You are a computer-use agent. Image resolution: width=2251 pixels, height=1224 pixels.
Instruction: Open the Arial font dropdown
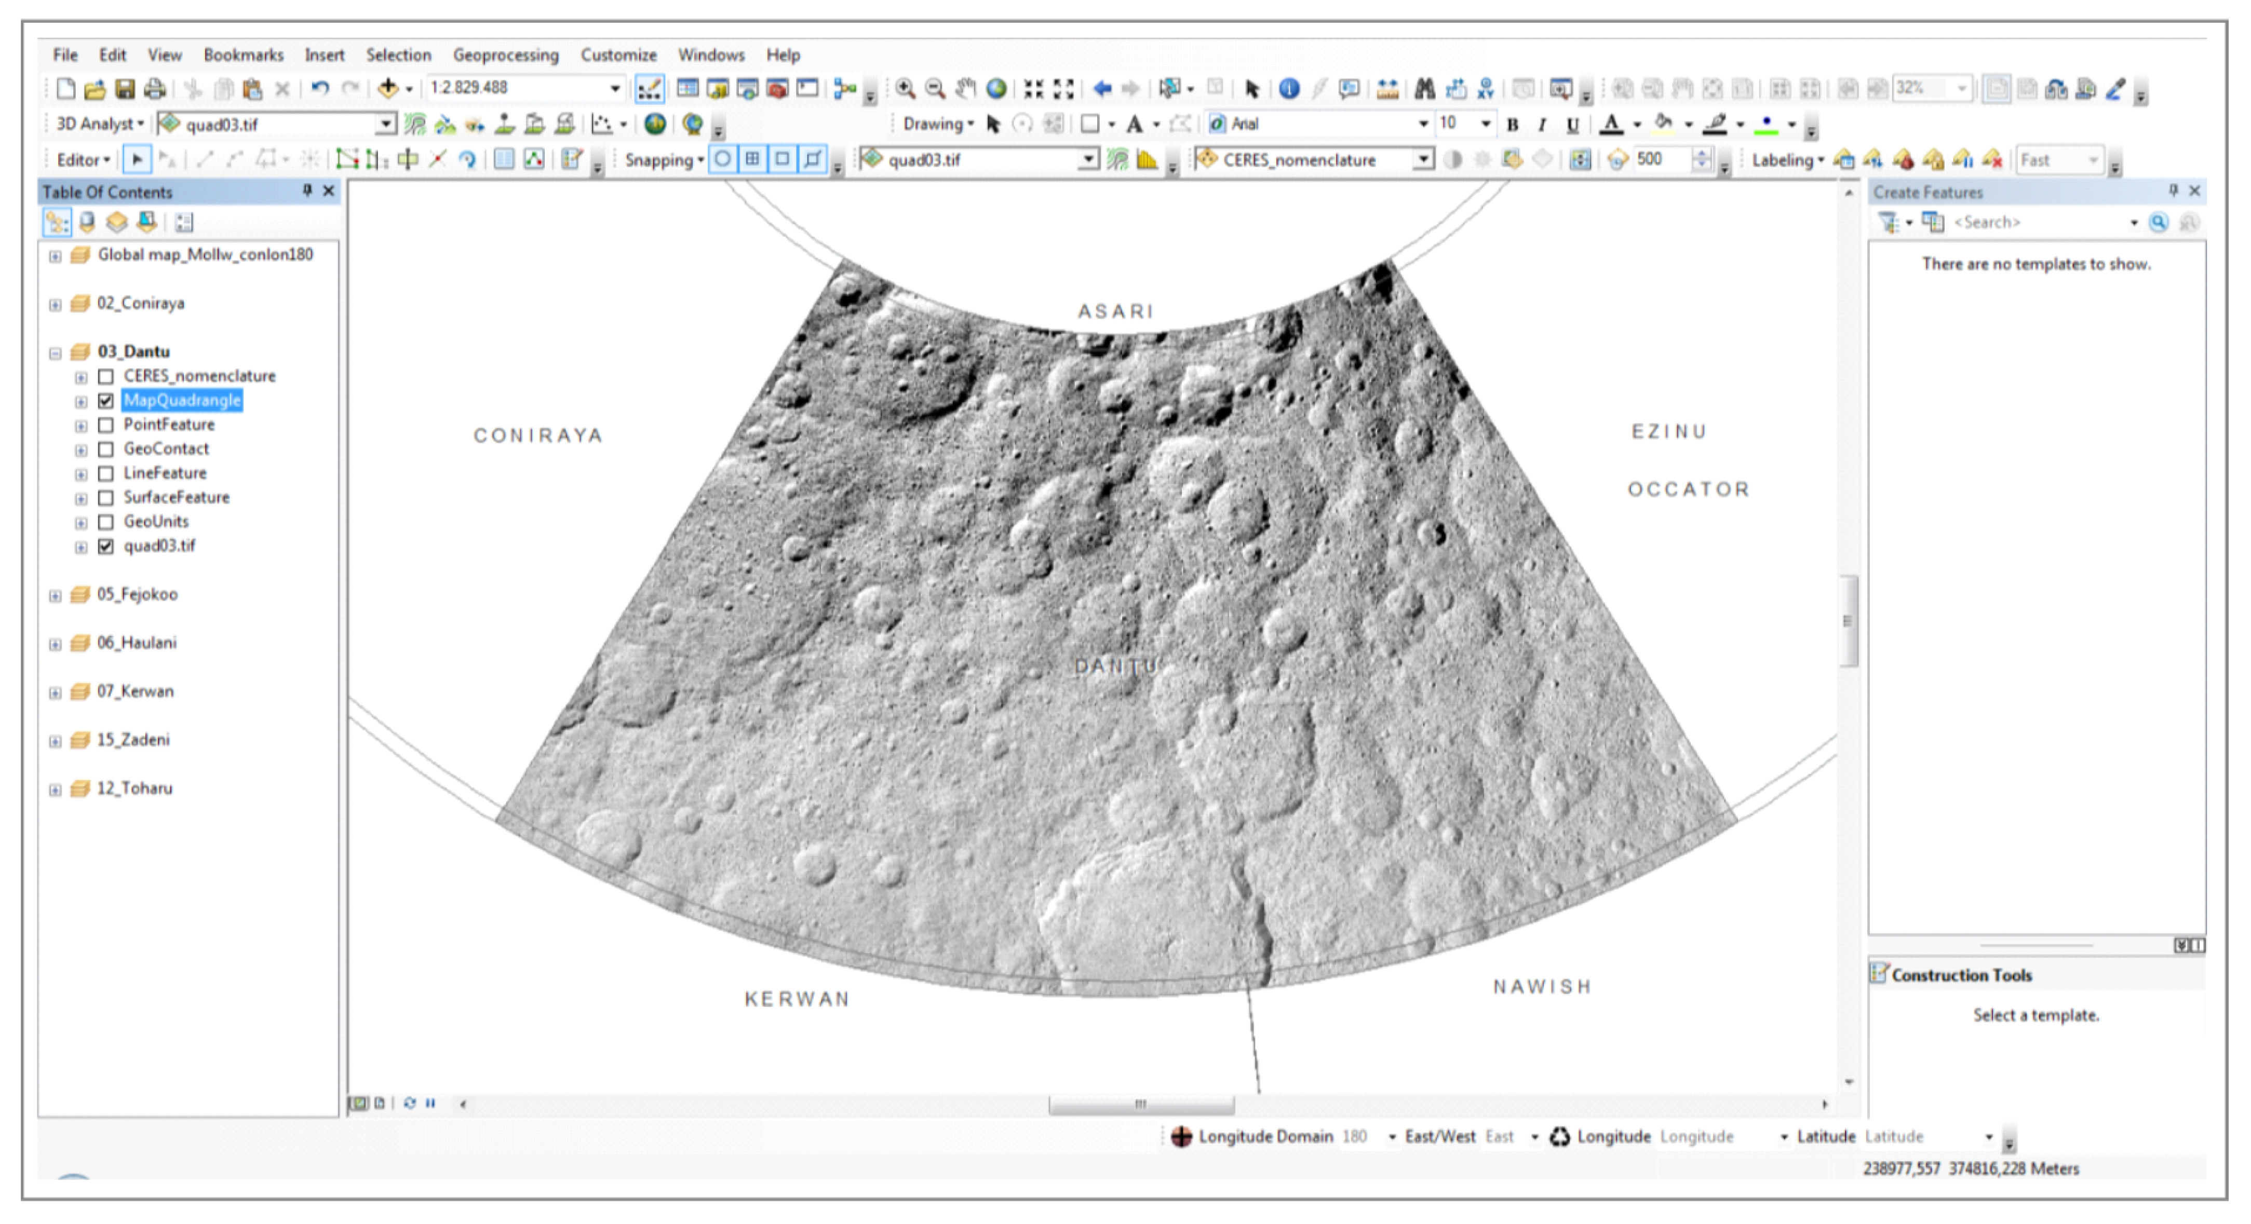pos(1423,124)
